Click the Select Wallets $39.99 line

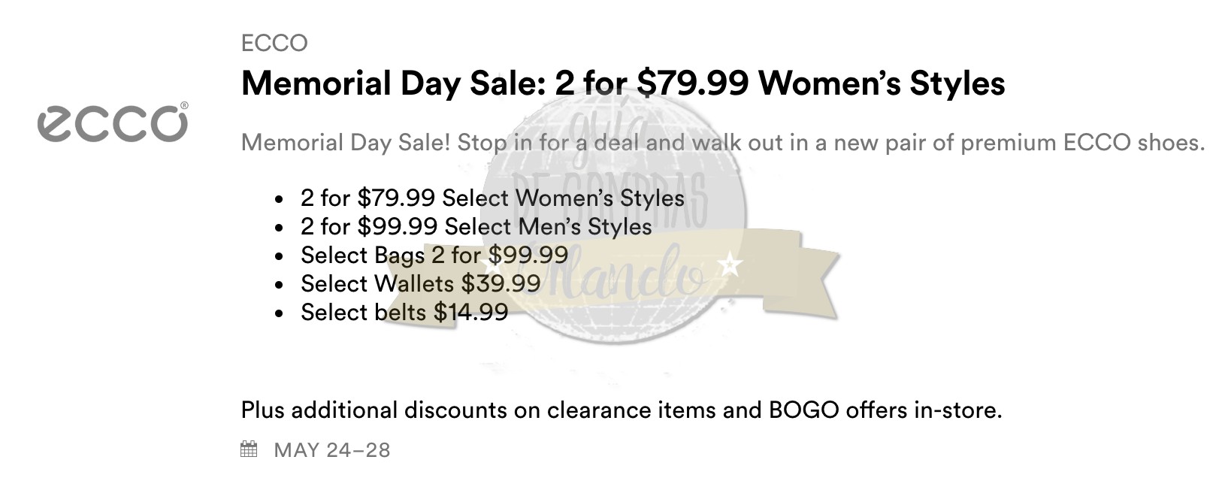point(420,283)
